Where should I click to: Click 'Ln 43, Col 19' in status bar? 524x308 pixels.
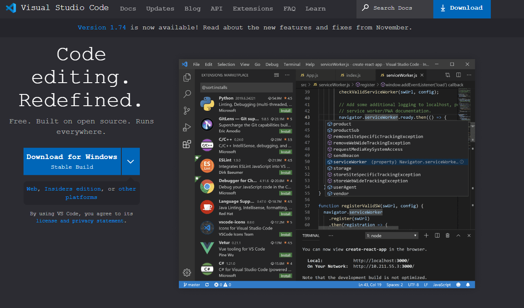point(370,285)
